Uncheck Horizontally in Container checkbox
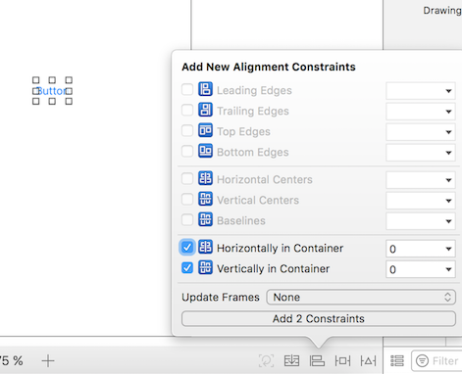The image size is (462, 374). click(x=187, y=248)
